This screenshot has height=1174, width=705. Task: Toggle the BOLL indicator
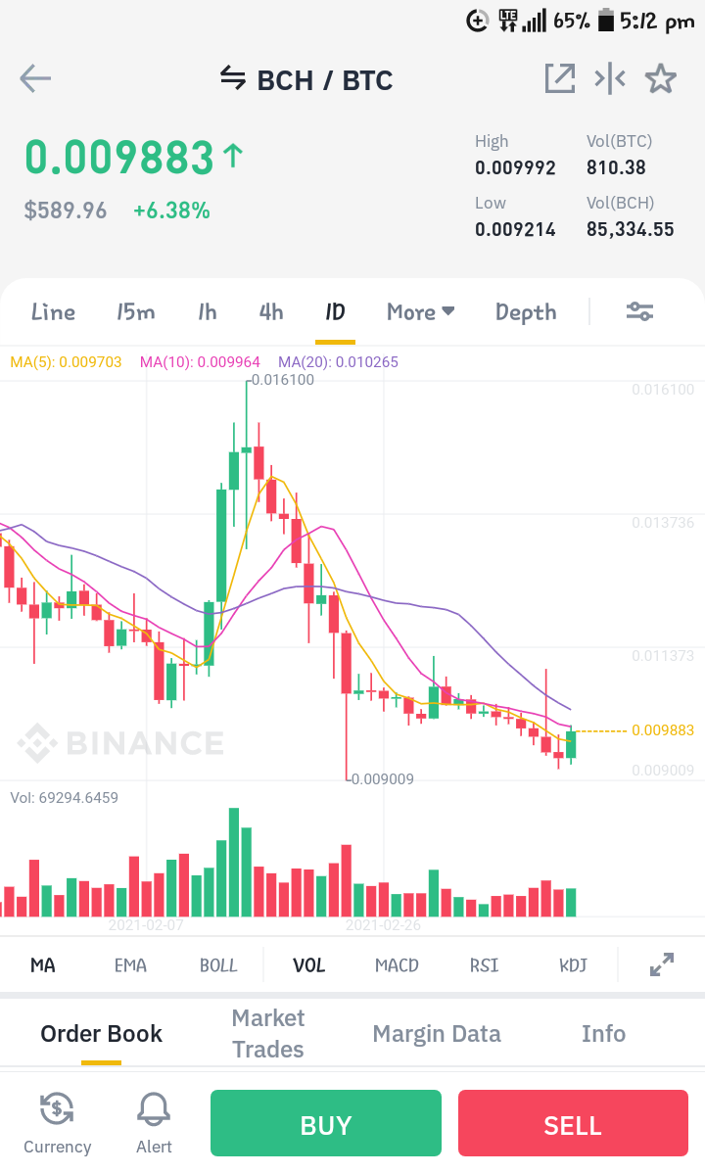[x=217, y=965]
